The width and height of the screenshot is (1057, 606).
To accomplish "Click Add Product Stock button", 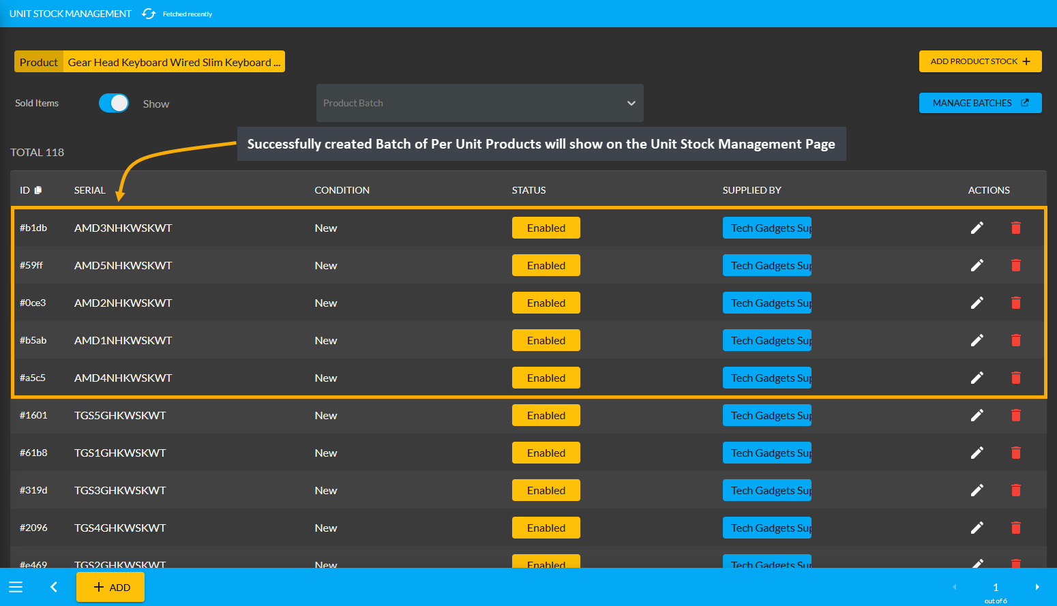I will [981, 61].
